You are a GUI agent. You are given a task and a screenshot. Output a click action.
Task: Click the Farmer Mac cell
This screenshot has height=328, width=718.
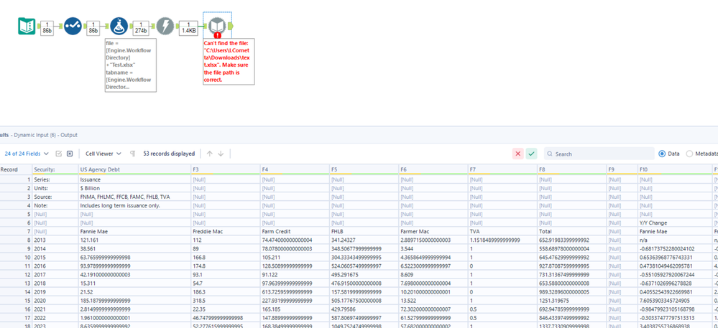[x=433, y=232]
